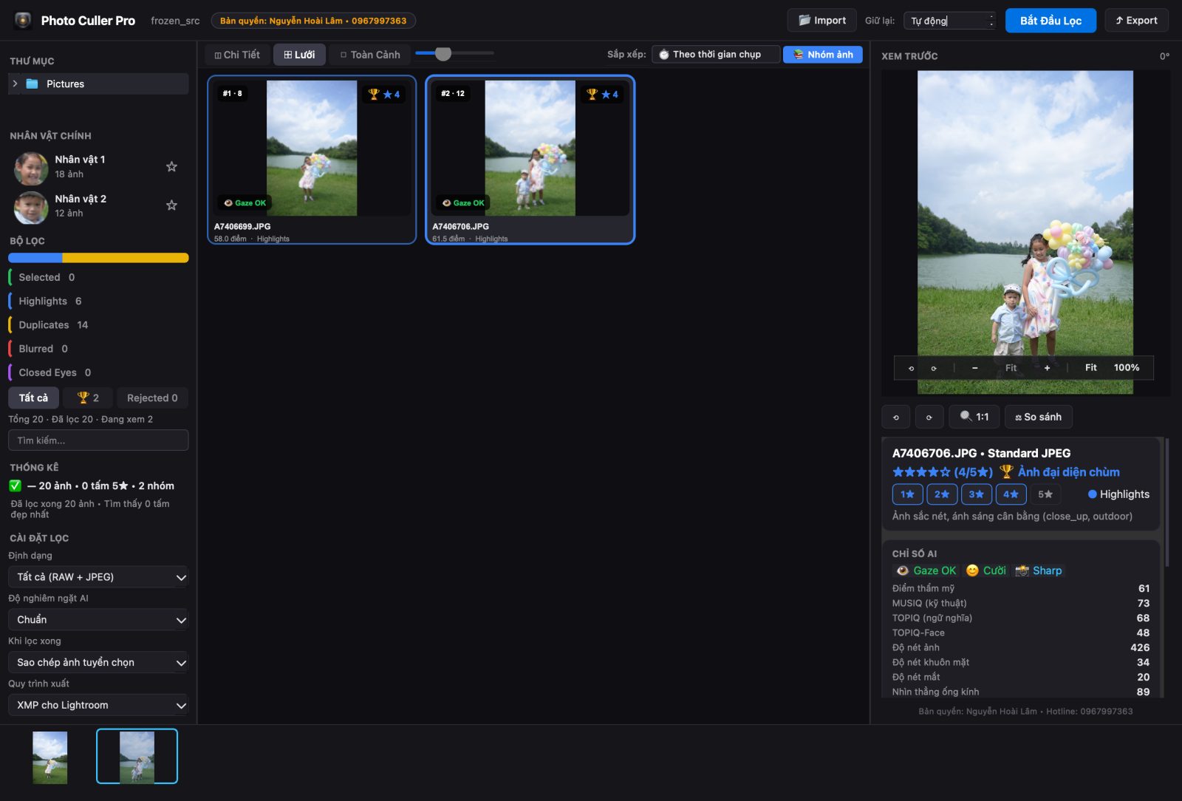This screenshot has height=801, width=1182.
Task: Toggle favorite star for Nhân vật 2
Action: (x=171, y=205)
